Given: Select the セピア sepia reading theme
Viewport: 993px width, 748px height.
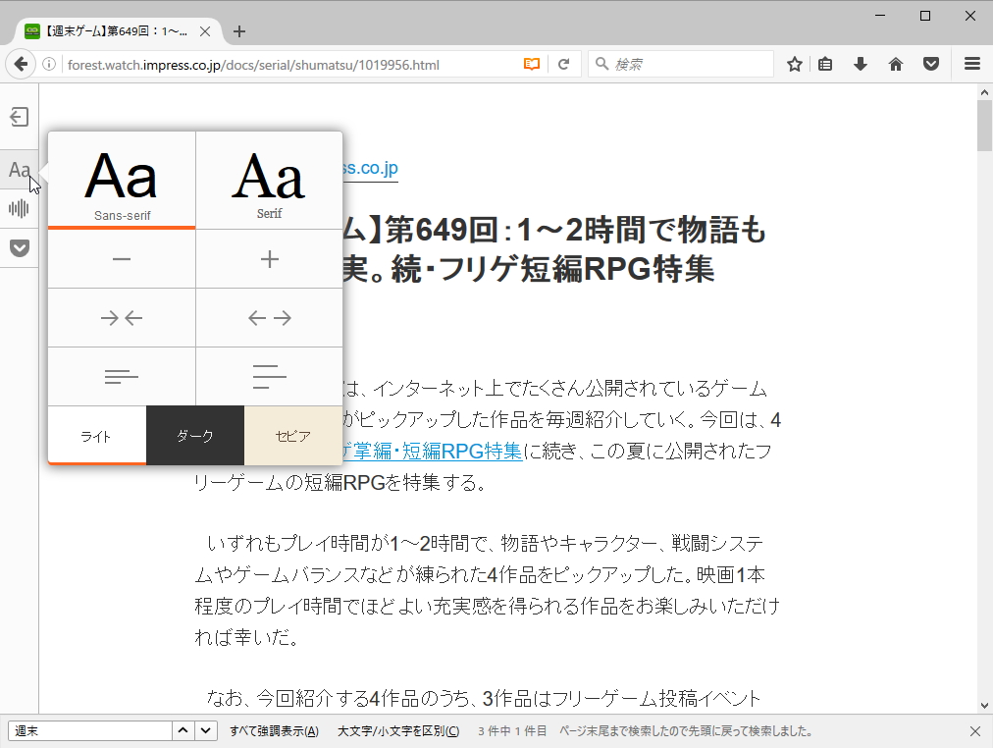Looking at the screenshot, I should [x=292, y=435].
